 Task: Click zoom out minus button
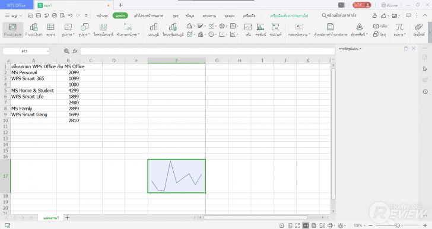point(370,225)
